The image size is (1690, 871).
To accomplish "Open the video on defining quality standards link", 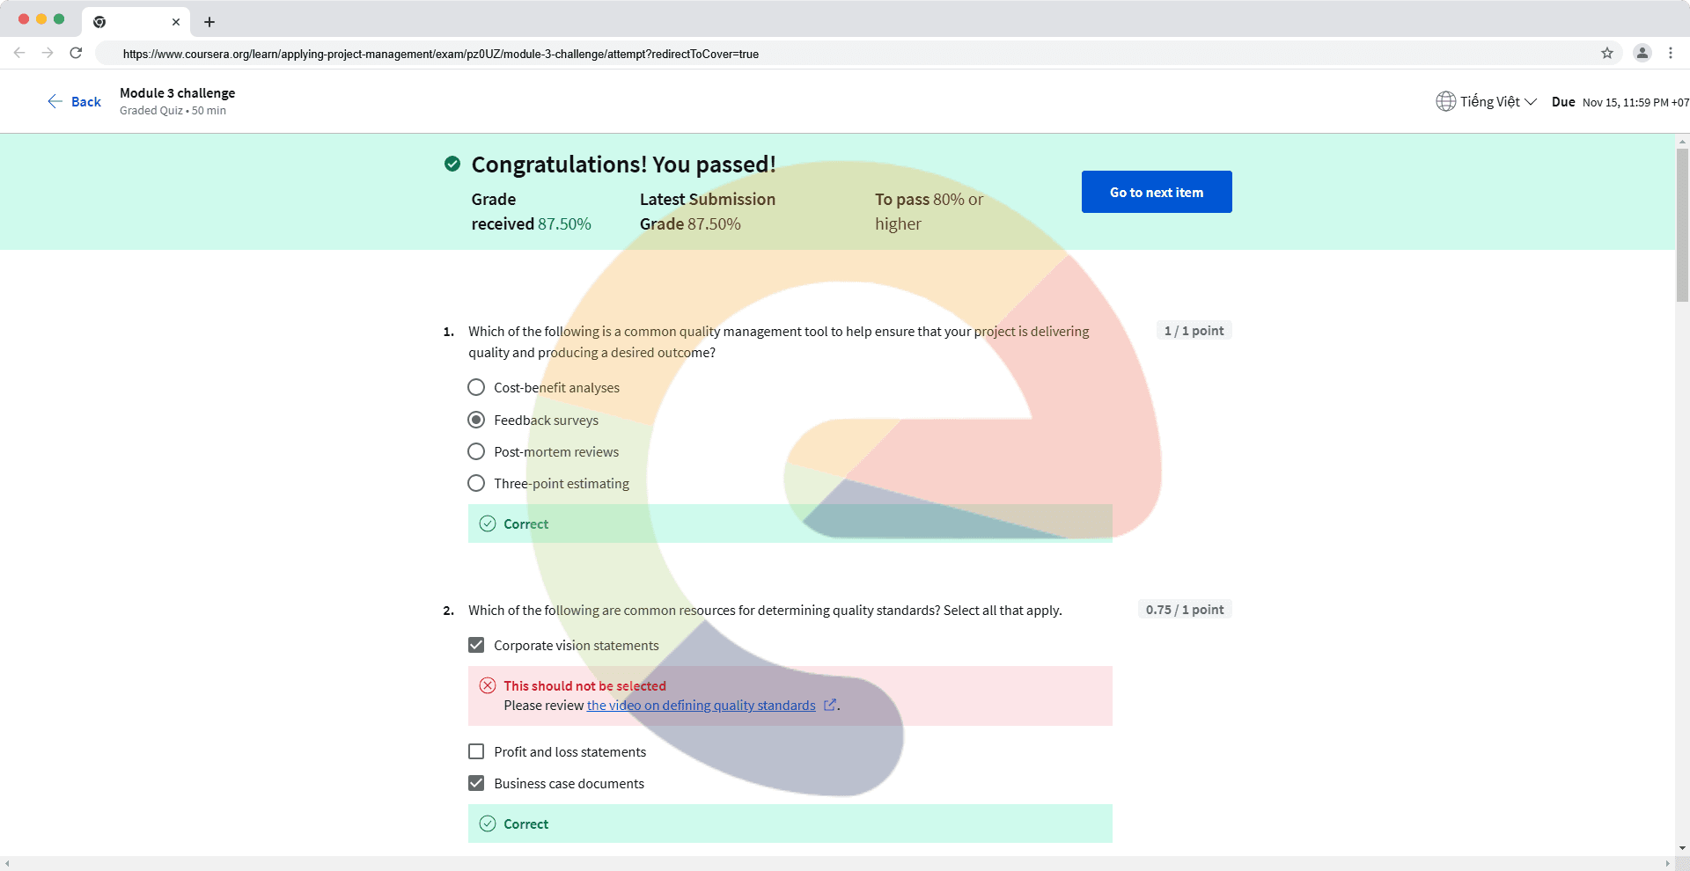I will 701,706.
